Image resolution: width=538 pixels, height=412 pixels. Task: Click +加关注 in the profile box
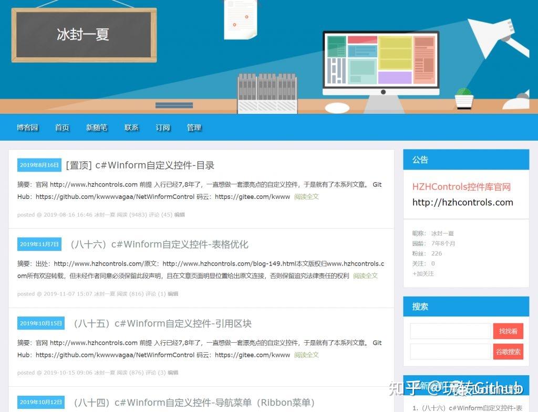[423, 274]
